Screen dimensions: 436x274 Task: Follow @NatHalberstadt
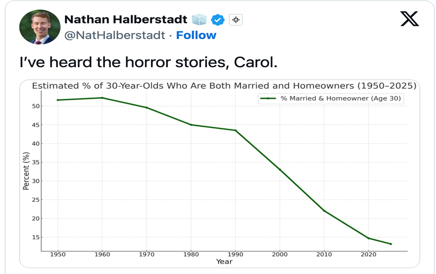[196, 35]
